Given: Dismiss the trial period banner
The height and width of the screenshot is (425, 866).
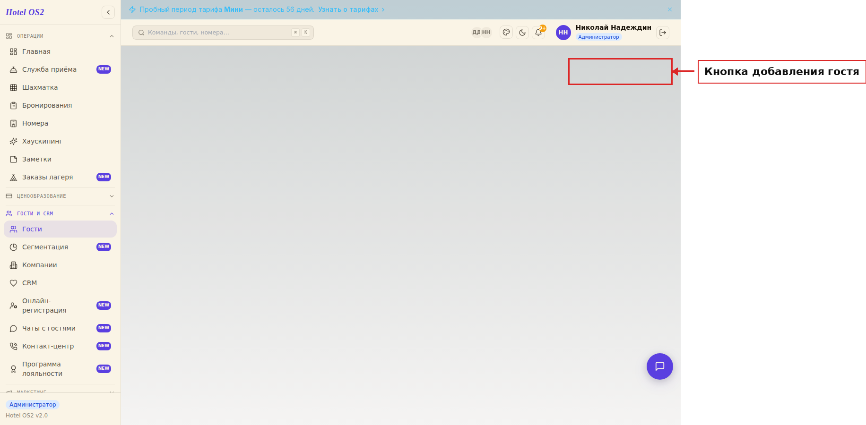Looking at the screenshot, I should click(x=670, y=9).
